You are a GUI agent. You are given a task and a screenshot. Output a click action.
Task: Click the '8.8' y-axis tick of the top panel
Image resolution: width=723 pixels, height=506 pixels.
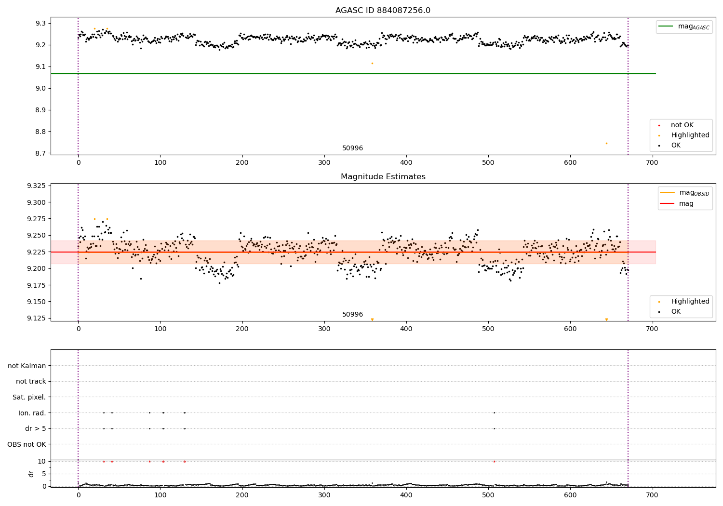[41, 132]
